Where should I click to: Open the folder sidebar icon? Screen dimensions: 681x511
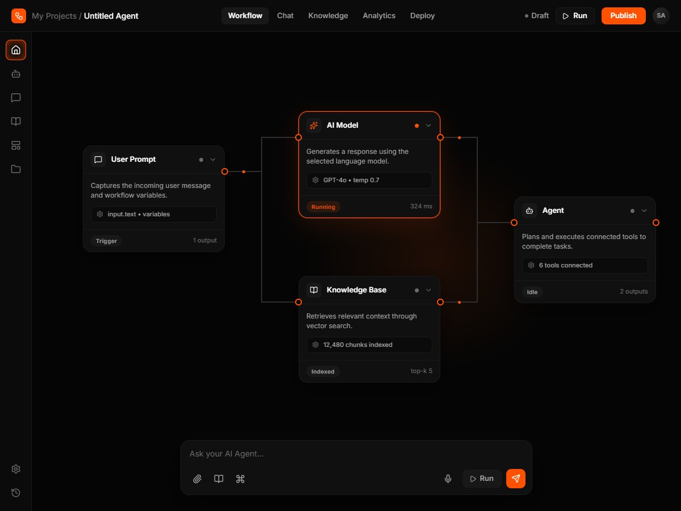pyautogui.click(x=16, y=169)
